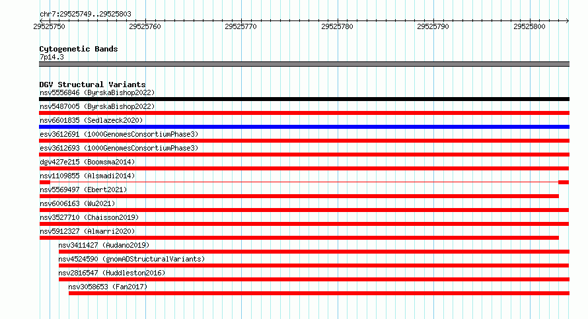Click ruler position 29525750

(49, 26)
